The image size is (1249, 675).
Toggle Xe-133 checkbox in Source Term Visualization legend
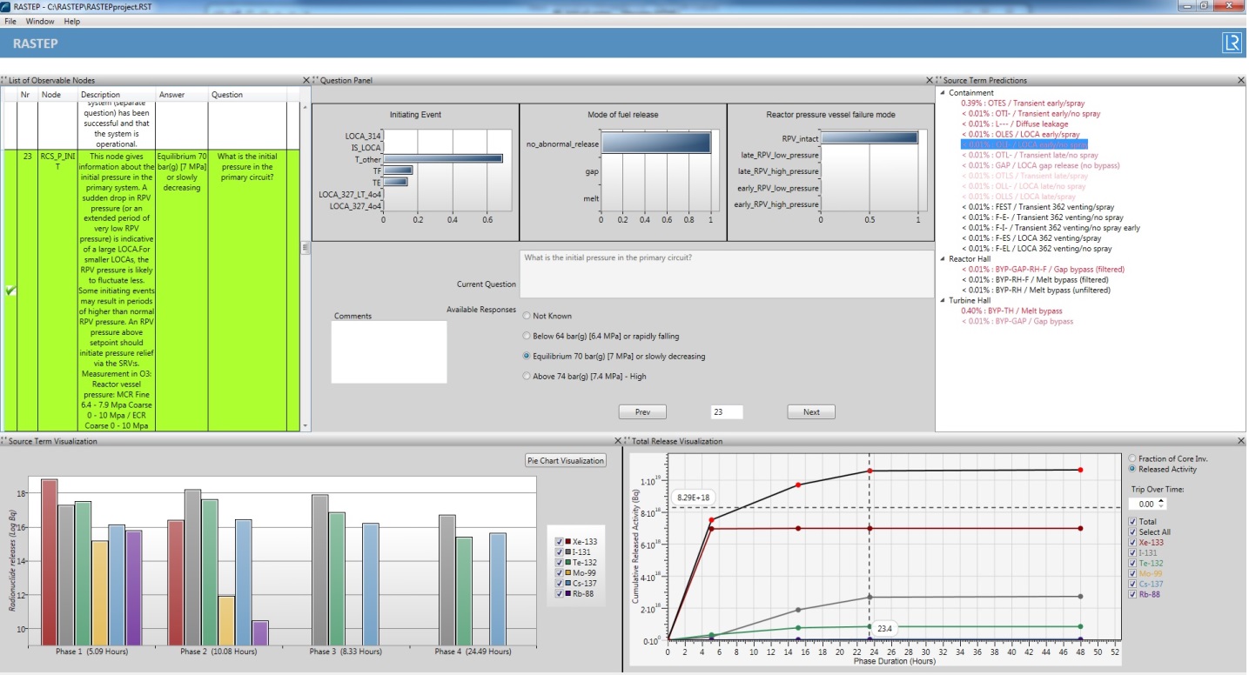coord(559,541)
